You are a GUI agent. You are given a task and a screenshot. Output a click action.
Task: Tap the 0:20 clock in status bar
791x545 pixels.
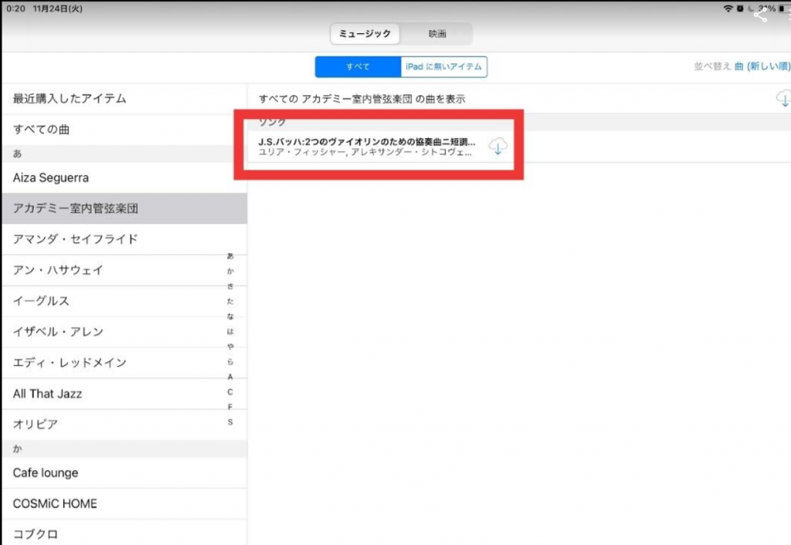click(x=15, y=8)
